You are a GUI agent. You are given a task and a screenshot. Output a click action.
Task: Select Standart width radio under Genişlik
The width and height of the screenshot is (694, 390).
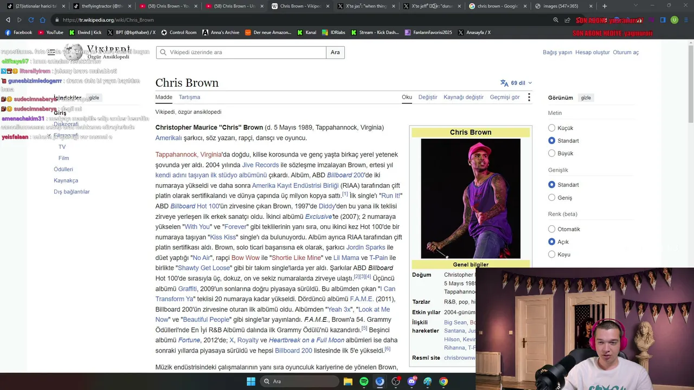(x=551, y=185)
